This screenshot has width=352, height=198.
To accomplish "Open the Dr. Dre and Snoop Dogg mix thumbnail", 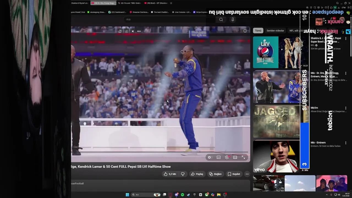I will click(277, 87).
